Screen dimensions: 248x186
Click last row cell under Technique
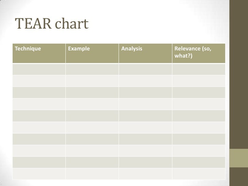[x=39, y=174]
